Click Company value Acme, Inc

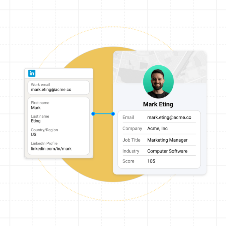[157, 129]
